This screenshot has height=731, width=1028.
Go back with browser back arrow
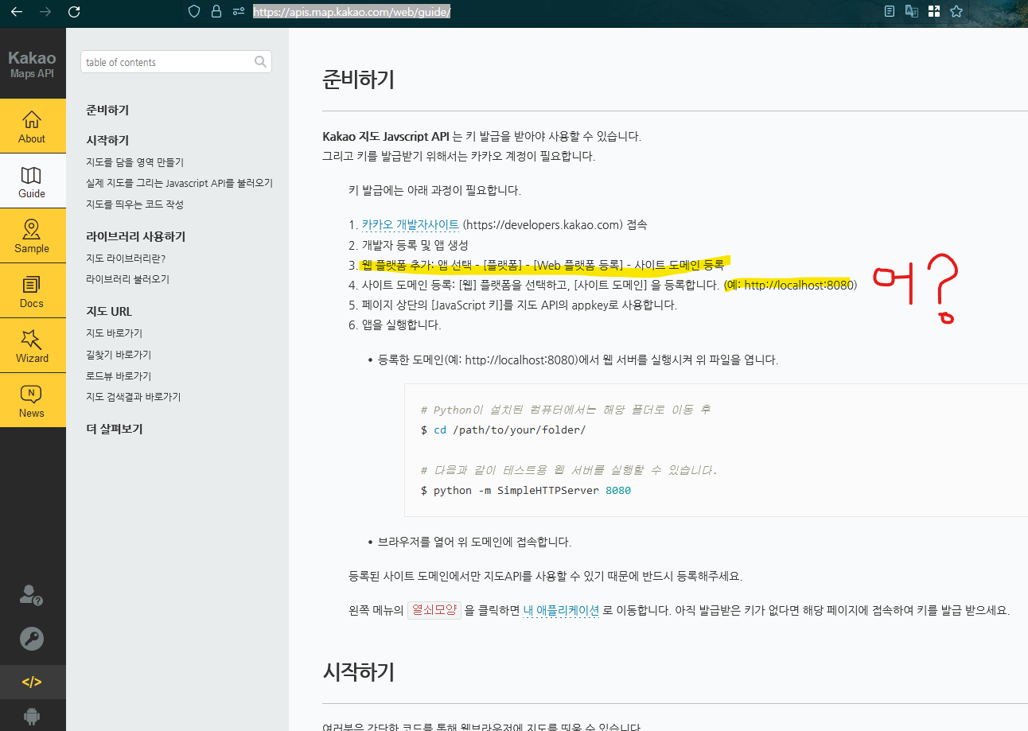pos(17,12)
